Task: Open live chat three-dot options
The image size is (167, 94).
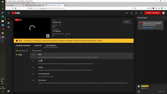Action: pyautogui.click(x=164, y=18)
